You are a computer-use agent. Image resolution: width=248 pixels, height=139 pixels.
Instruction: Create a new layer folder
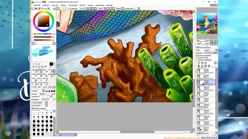[x=205, y=63]
